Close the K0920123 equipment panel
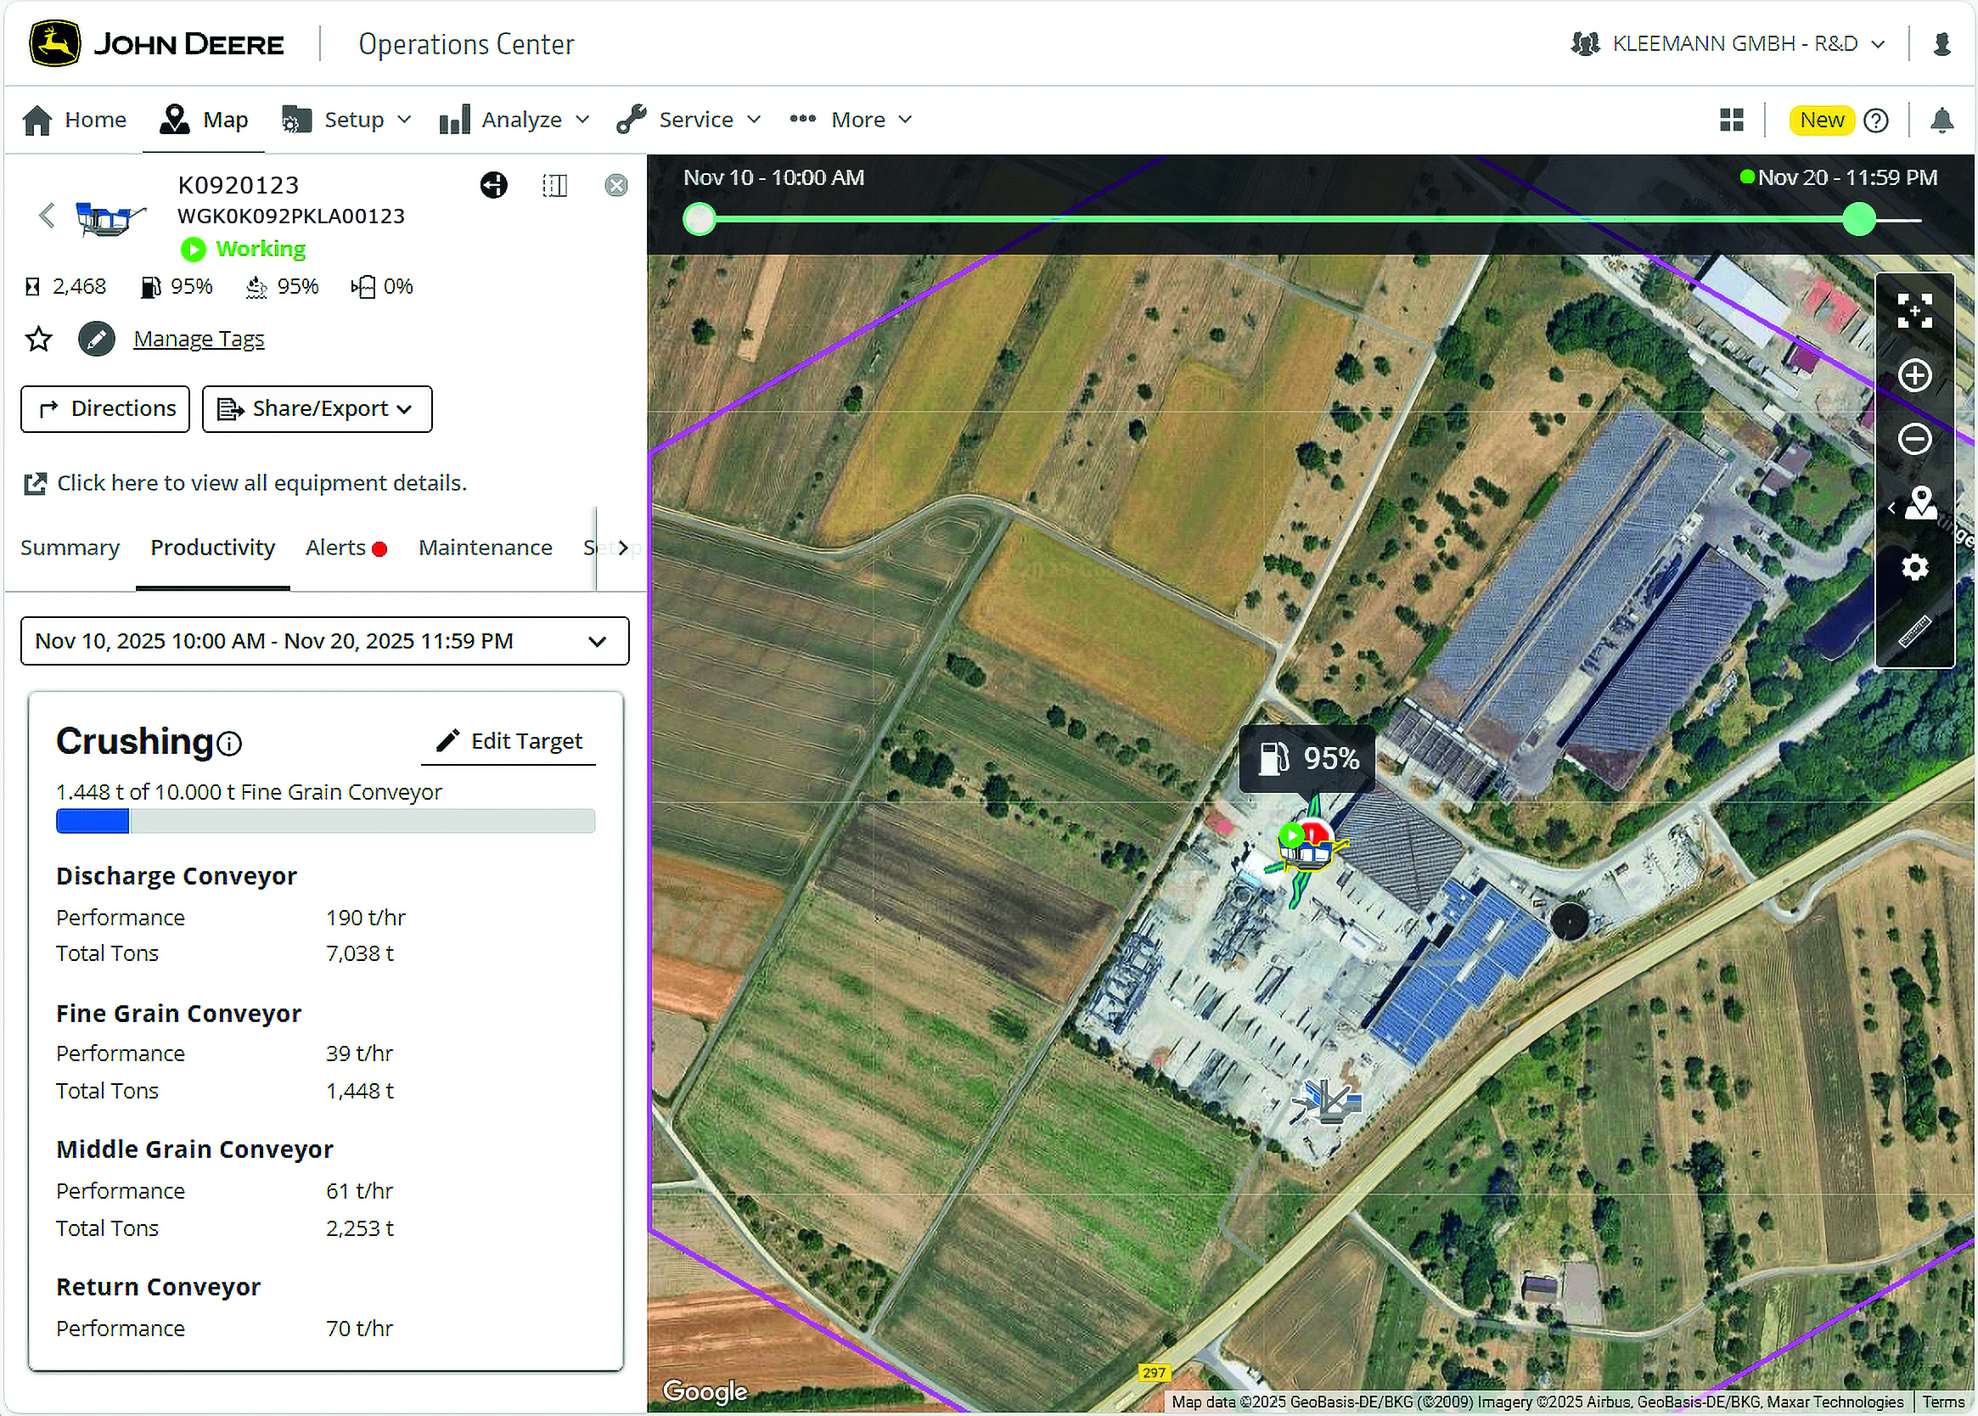1978x1416 pixels. point(616,185)
